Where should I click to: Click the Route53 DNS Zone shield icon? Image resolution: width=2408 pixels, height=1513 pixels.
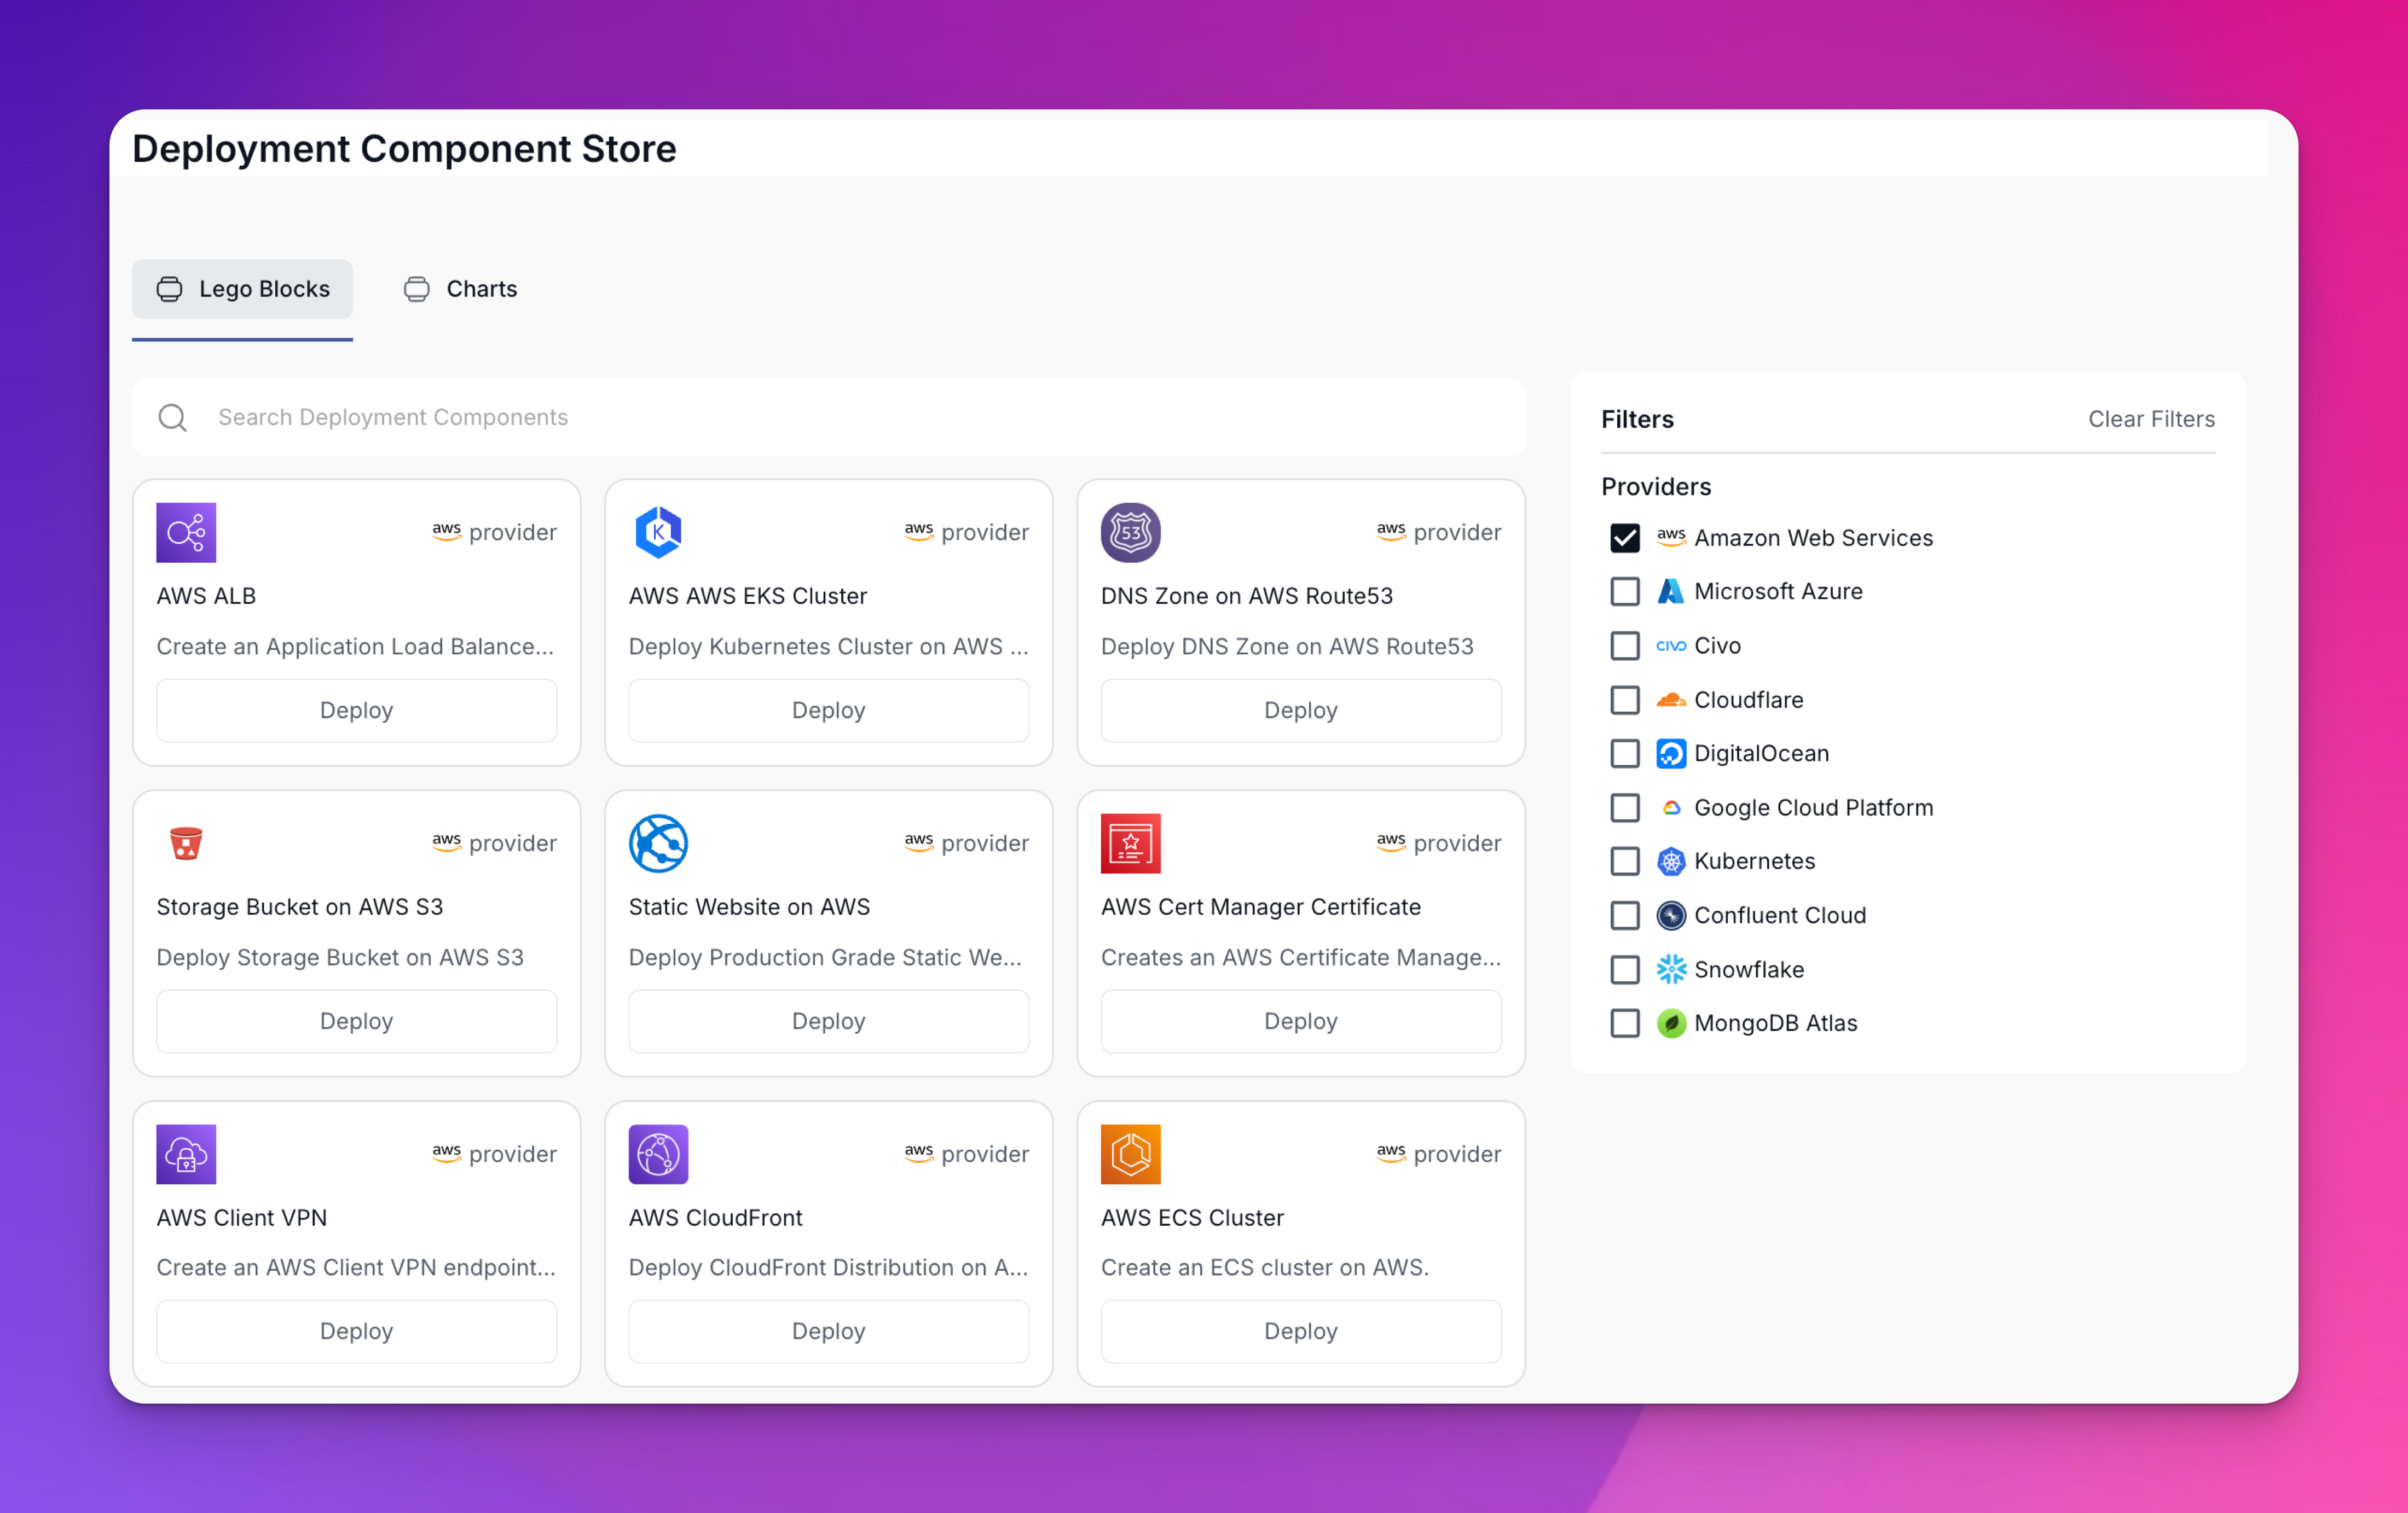point(1130,533)
